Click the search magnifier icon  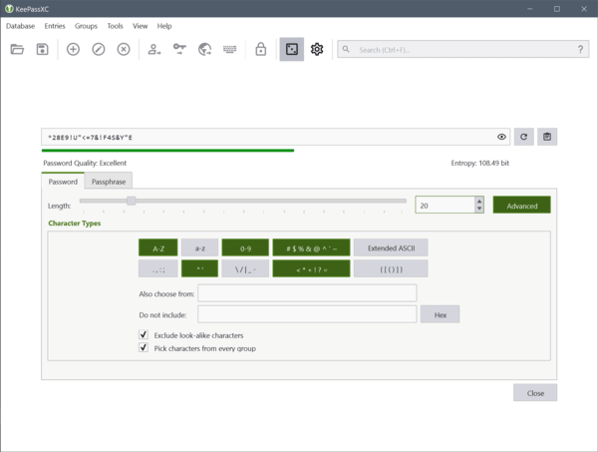(346, 49)
